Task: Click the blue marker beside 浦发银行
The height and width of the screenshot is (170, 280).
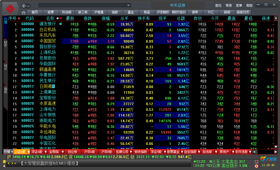Action: click(x=60, y=24)
